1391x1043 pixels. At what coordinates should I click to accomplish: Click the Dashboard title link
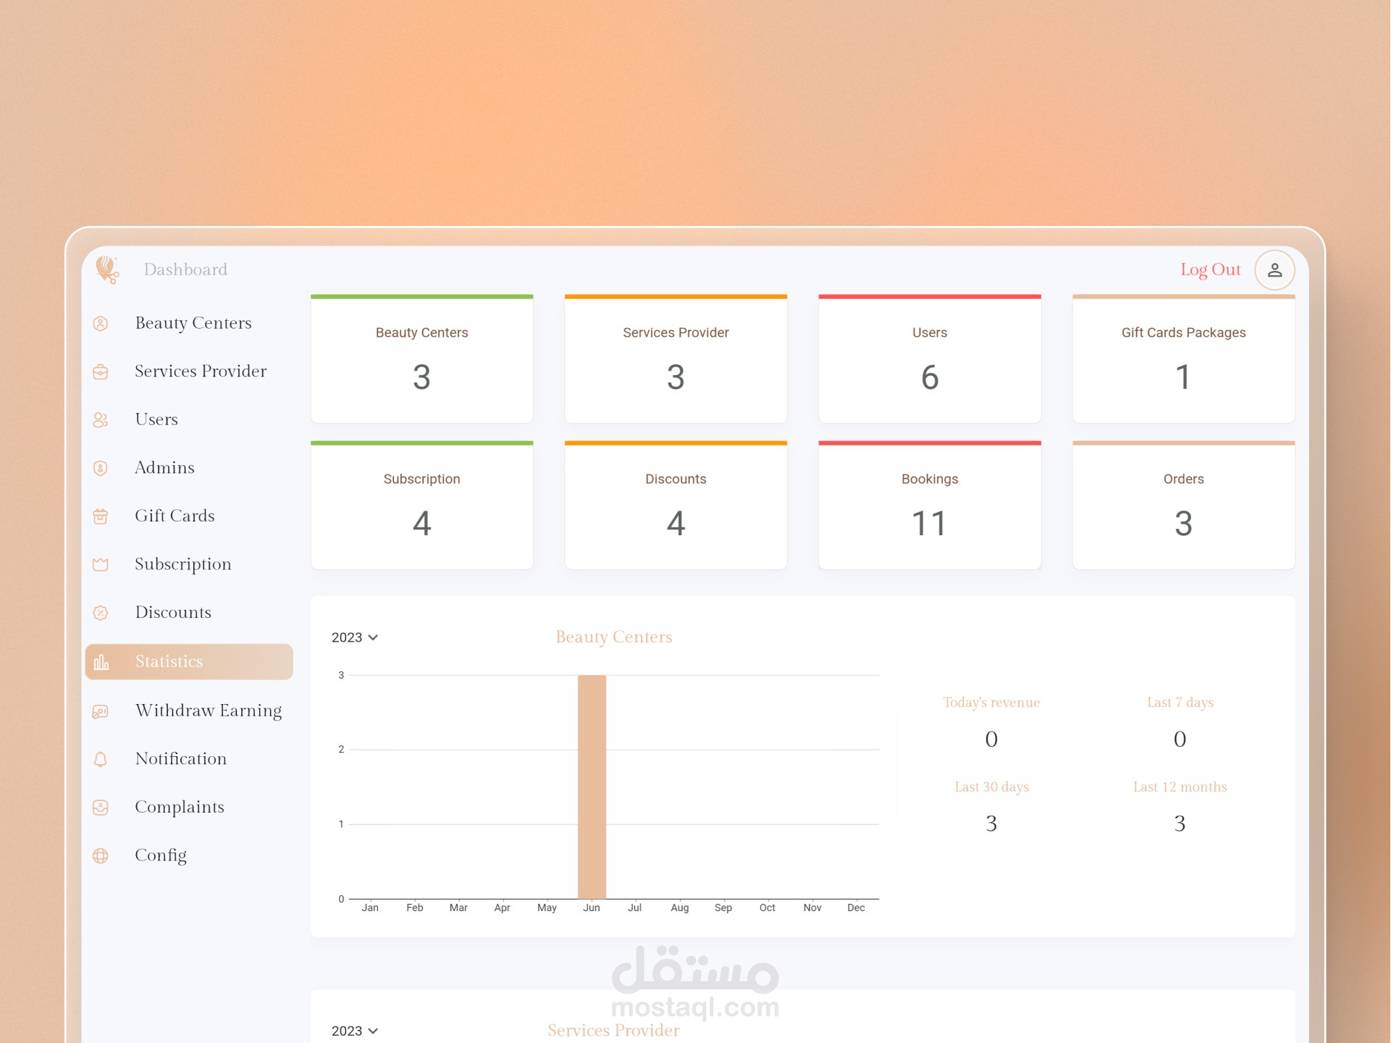(185, 270)
